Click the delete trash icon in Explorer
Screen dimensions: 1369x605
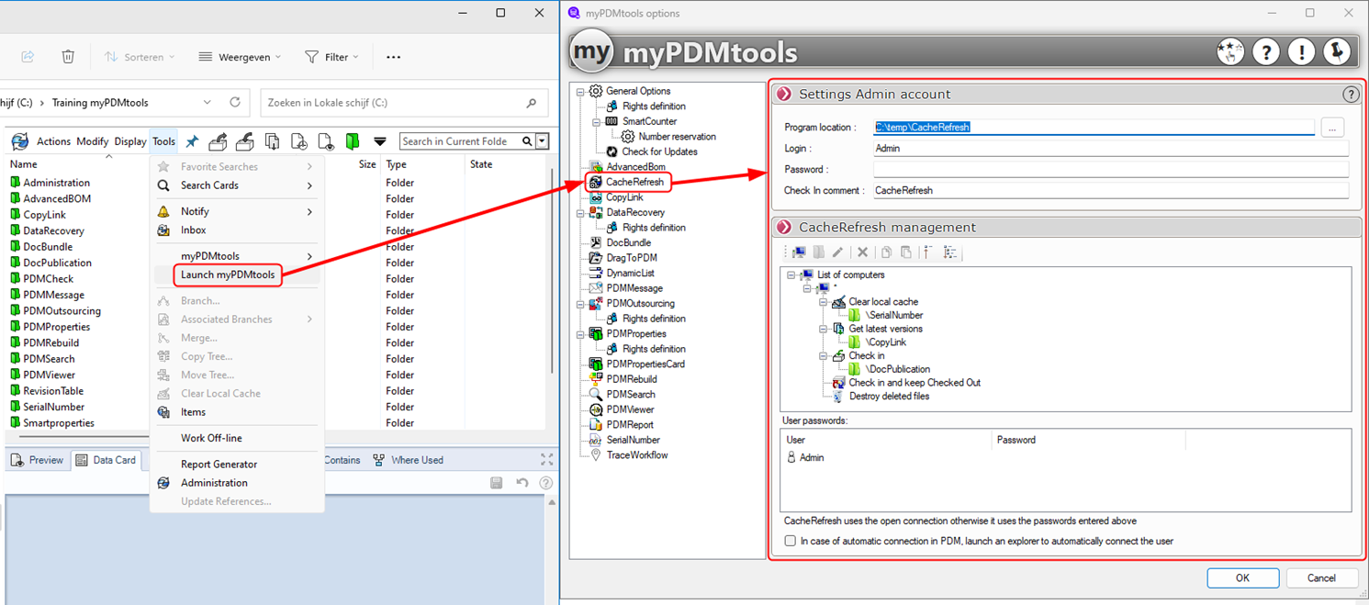point(68,57)
